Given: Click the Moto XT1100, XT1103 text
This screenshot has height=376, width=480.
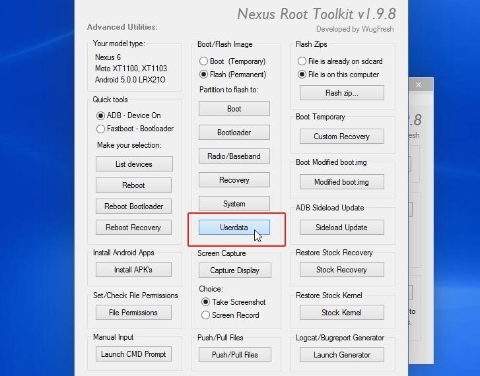Looking at the screenshot, I should [x=131, y=69].
